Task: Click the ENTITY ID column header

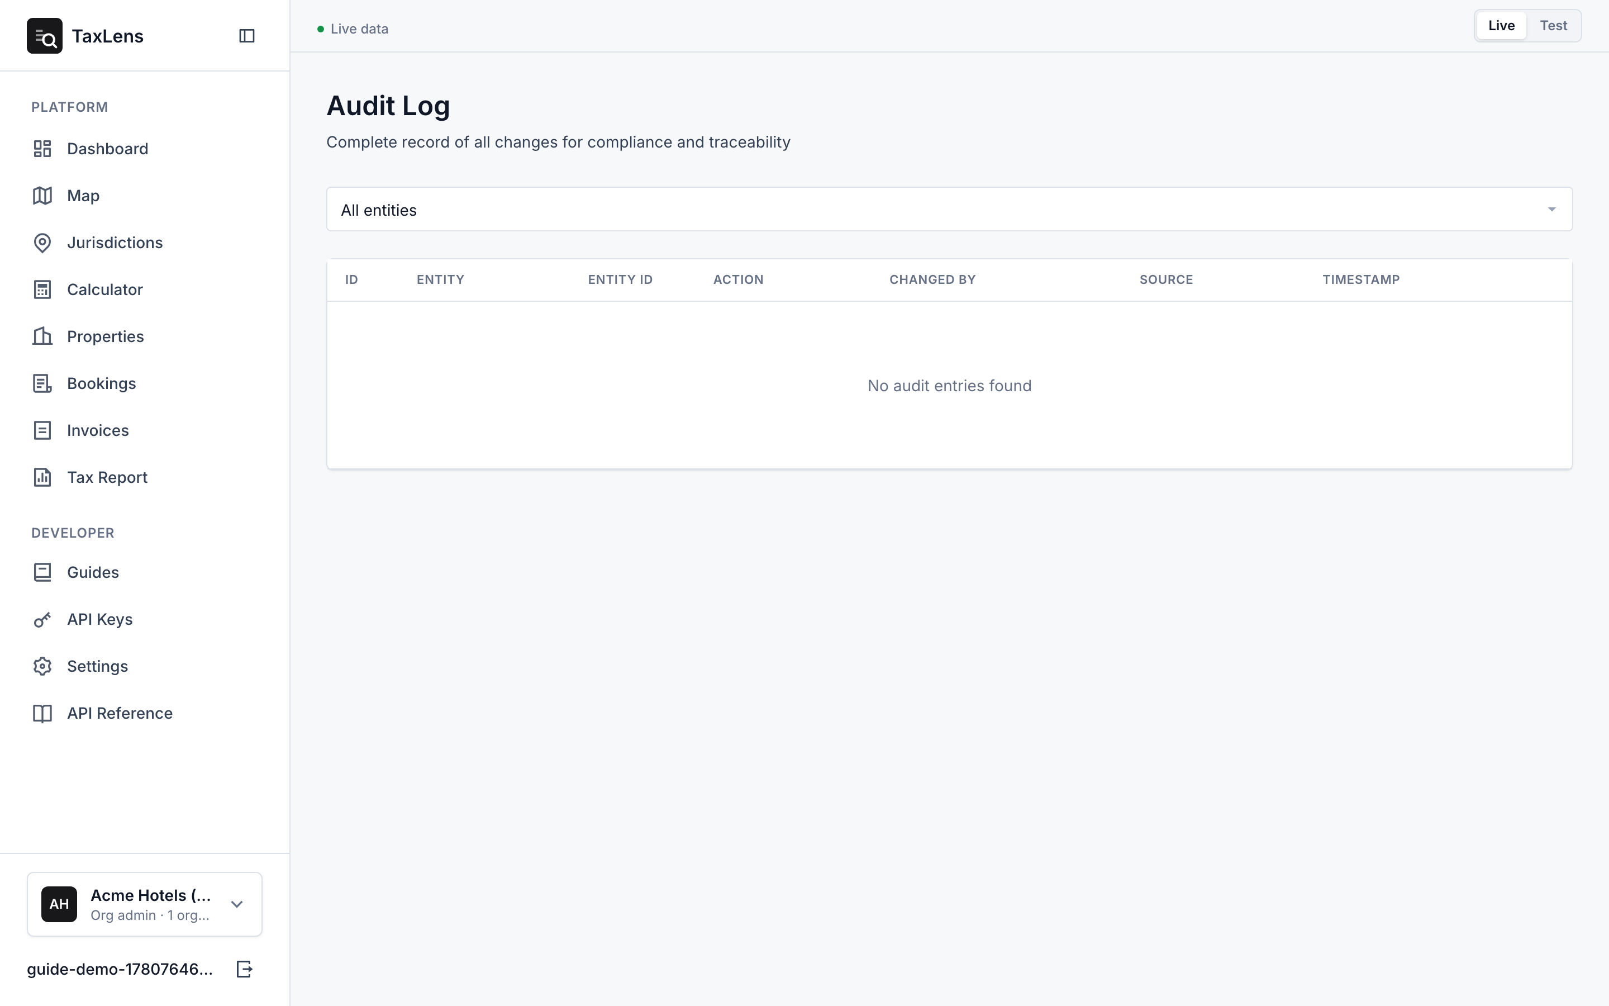Action: [x=620, y=280]
